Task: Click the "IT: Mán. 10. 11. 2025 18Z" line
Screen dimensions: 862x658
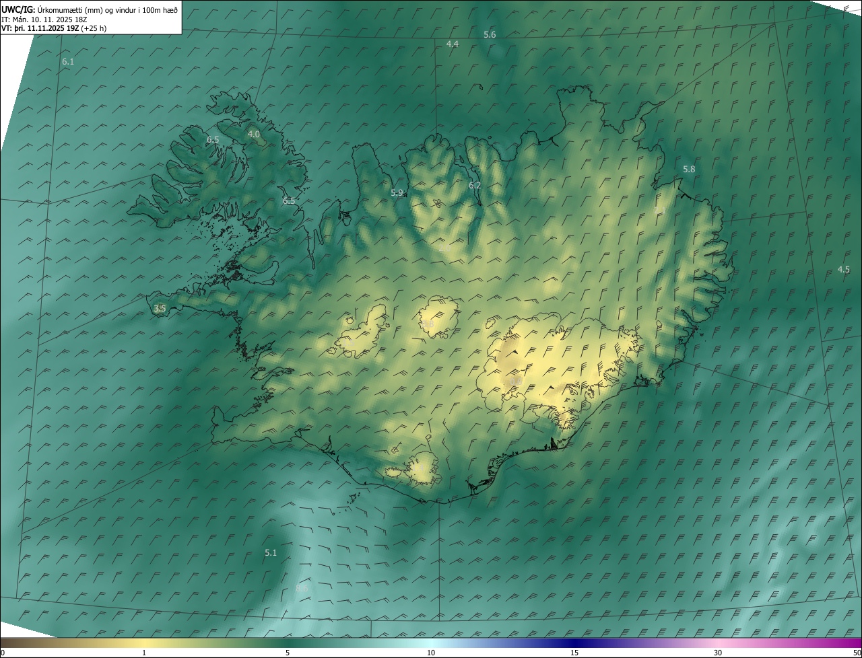Action: (45, 19)
